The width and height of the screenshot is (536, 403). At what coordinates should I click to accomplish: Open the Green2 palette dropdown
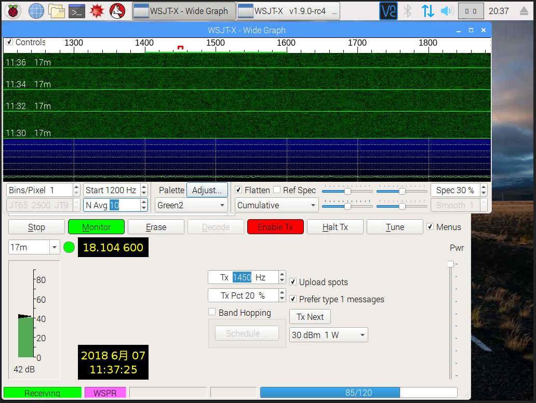(191, 205)
